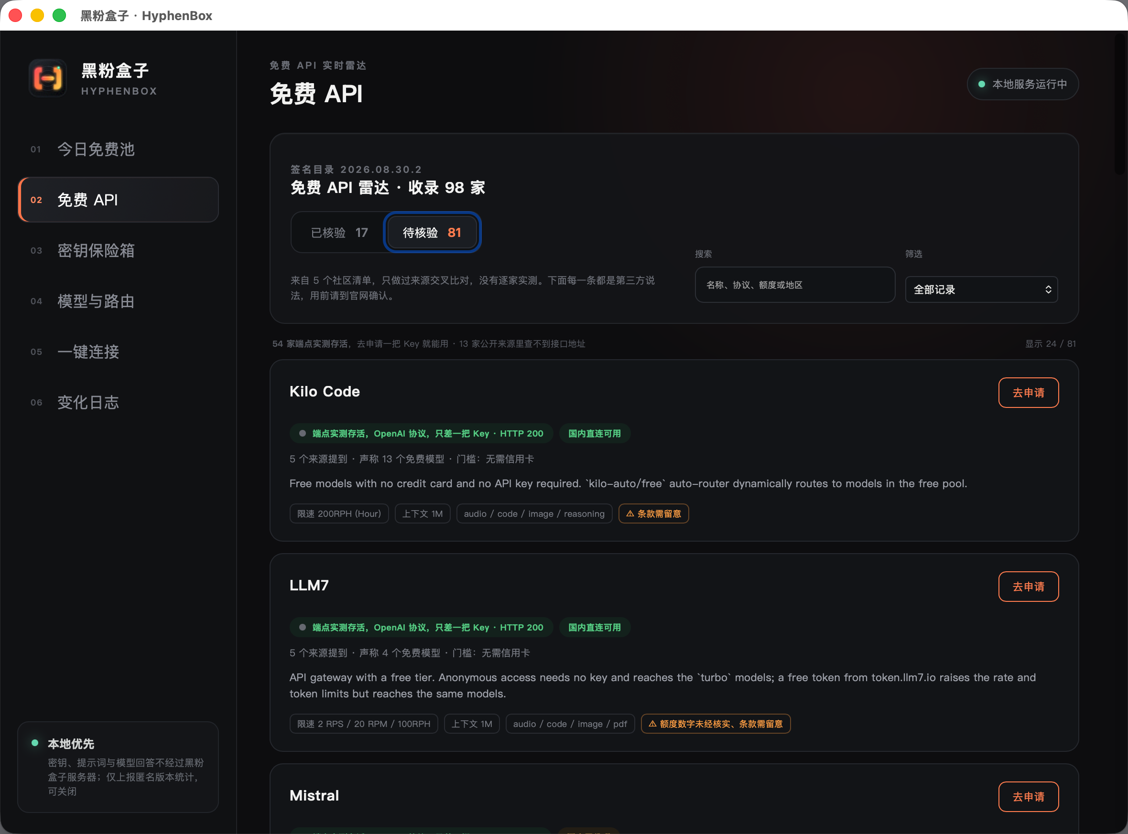Image resolution: width=1128 pixels, height=834 pixels.
Task: Show the 变化日志 page
Action: point(118,402)
